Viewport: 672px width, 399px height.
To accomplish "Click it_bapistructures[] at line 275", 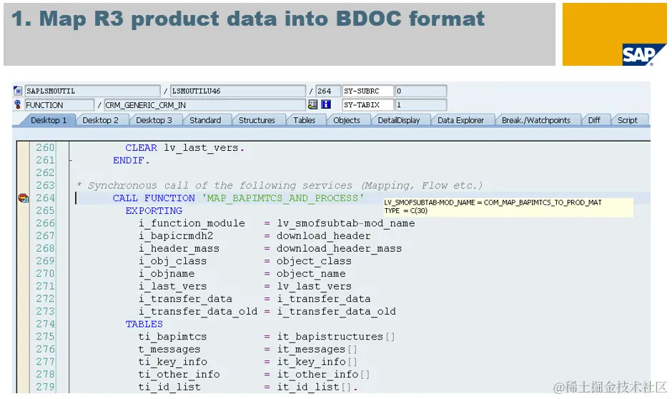I will (335, 336).
